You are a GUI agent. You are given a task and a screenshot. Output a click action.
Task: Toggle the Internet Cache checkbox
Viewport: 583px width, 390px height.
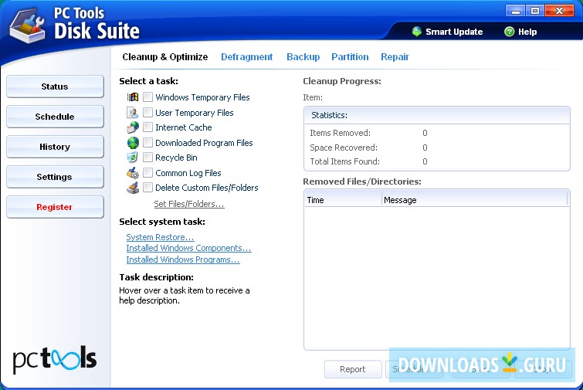[147, 127]
